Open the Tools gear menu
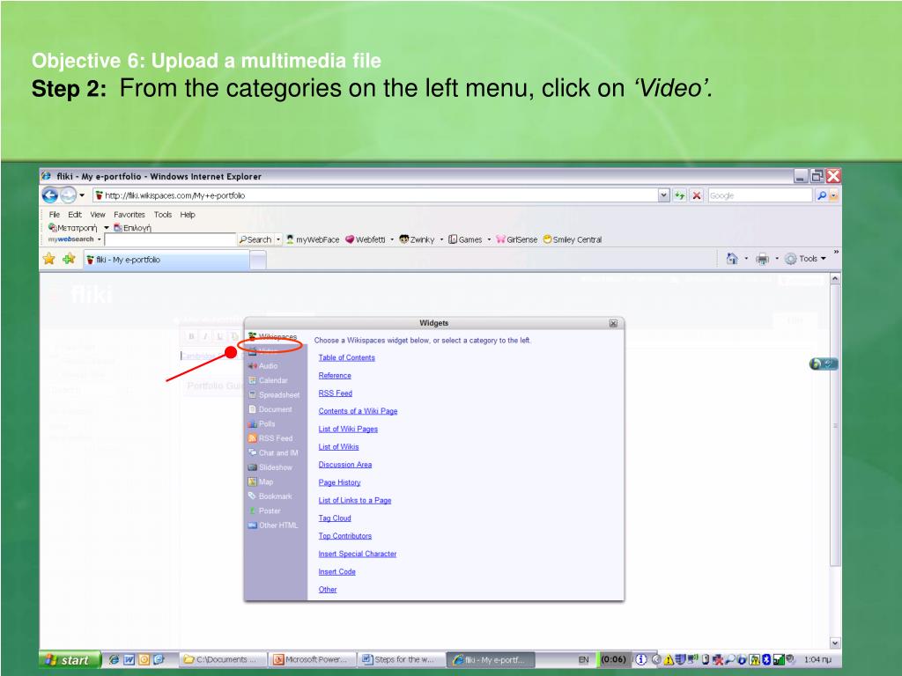This screenshot has width=902, height=676. point(805,259)
